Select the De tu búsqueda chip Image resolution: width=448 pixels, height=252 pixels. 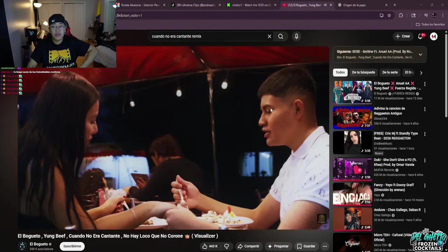[x=363, y=72]
